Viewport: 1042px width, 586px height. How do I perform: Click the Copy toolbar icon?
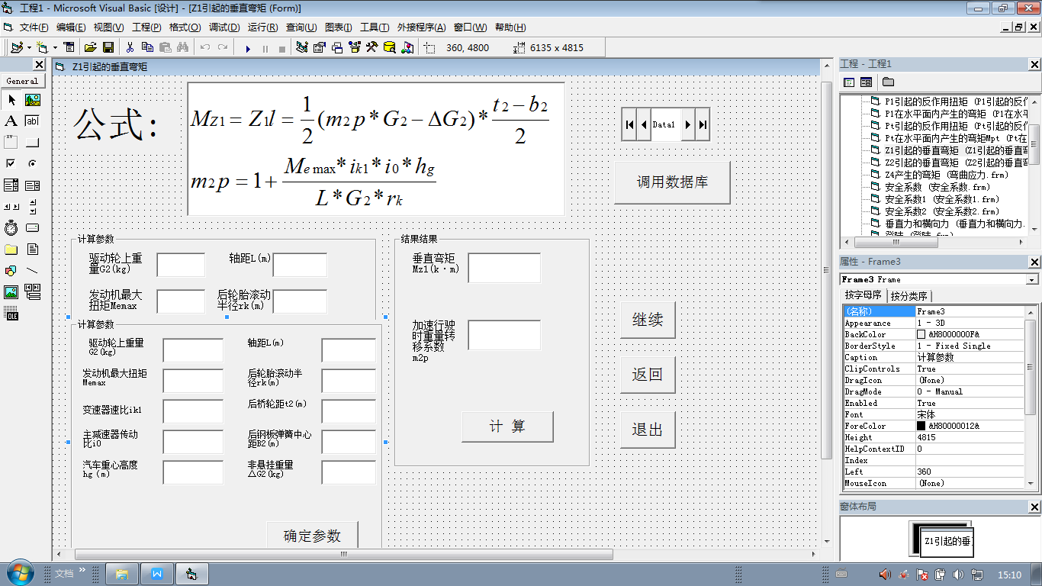pos(147,47)
